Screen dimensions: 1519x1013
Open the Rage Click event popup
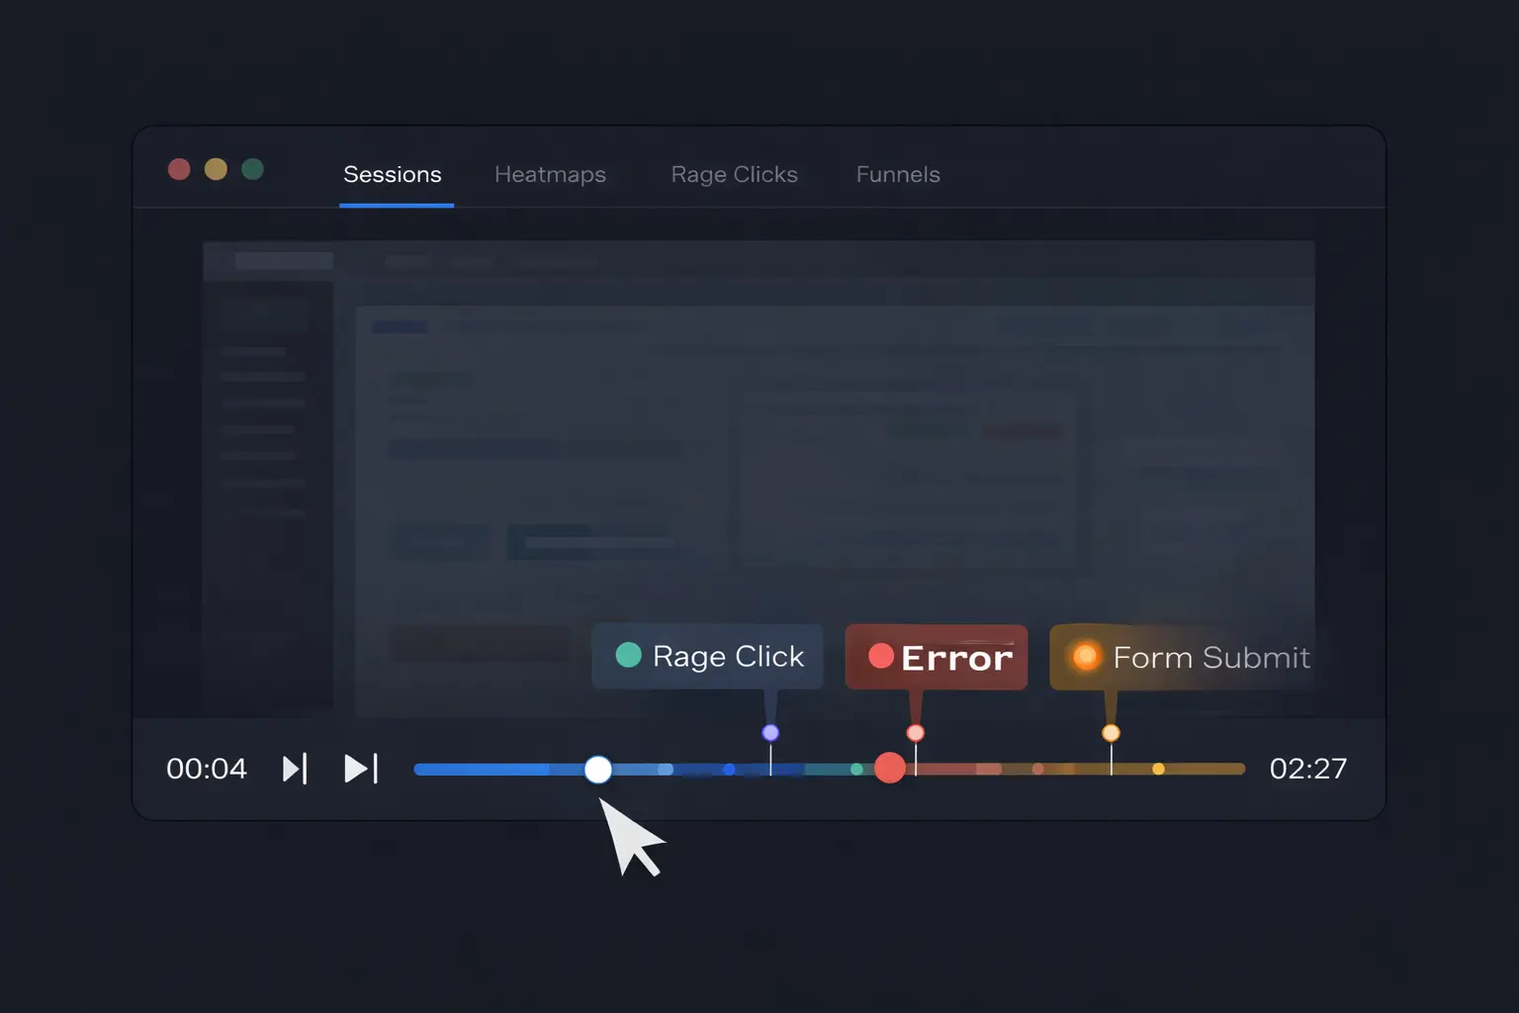[707, 656]
